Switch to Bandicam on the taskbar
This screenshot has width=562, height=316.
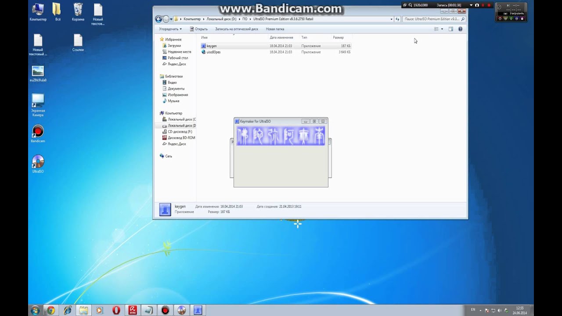click(165, 310)
